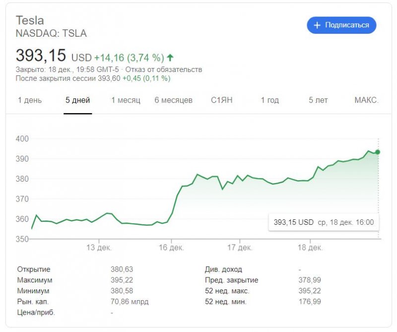This screenshot has height=332, width=397.
Task: Select the 1 день tab
Action: tap(30, 100)
